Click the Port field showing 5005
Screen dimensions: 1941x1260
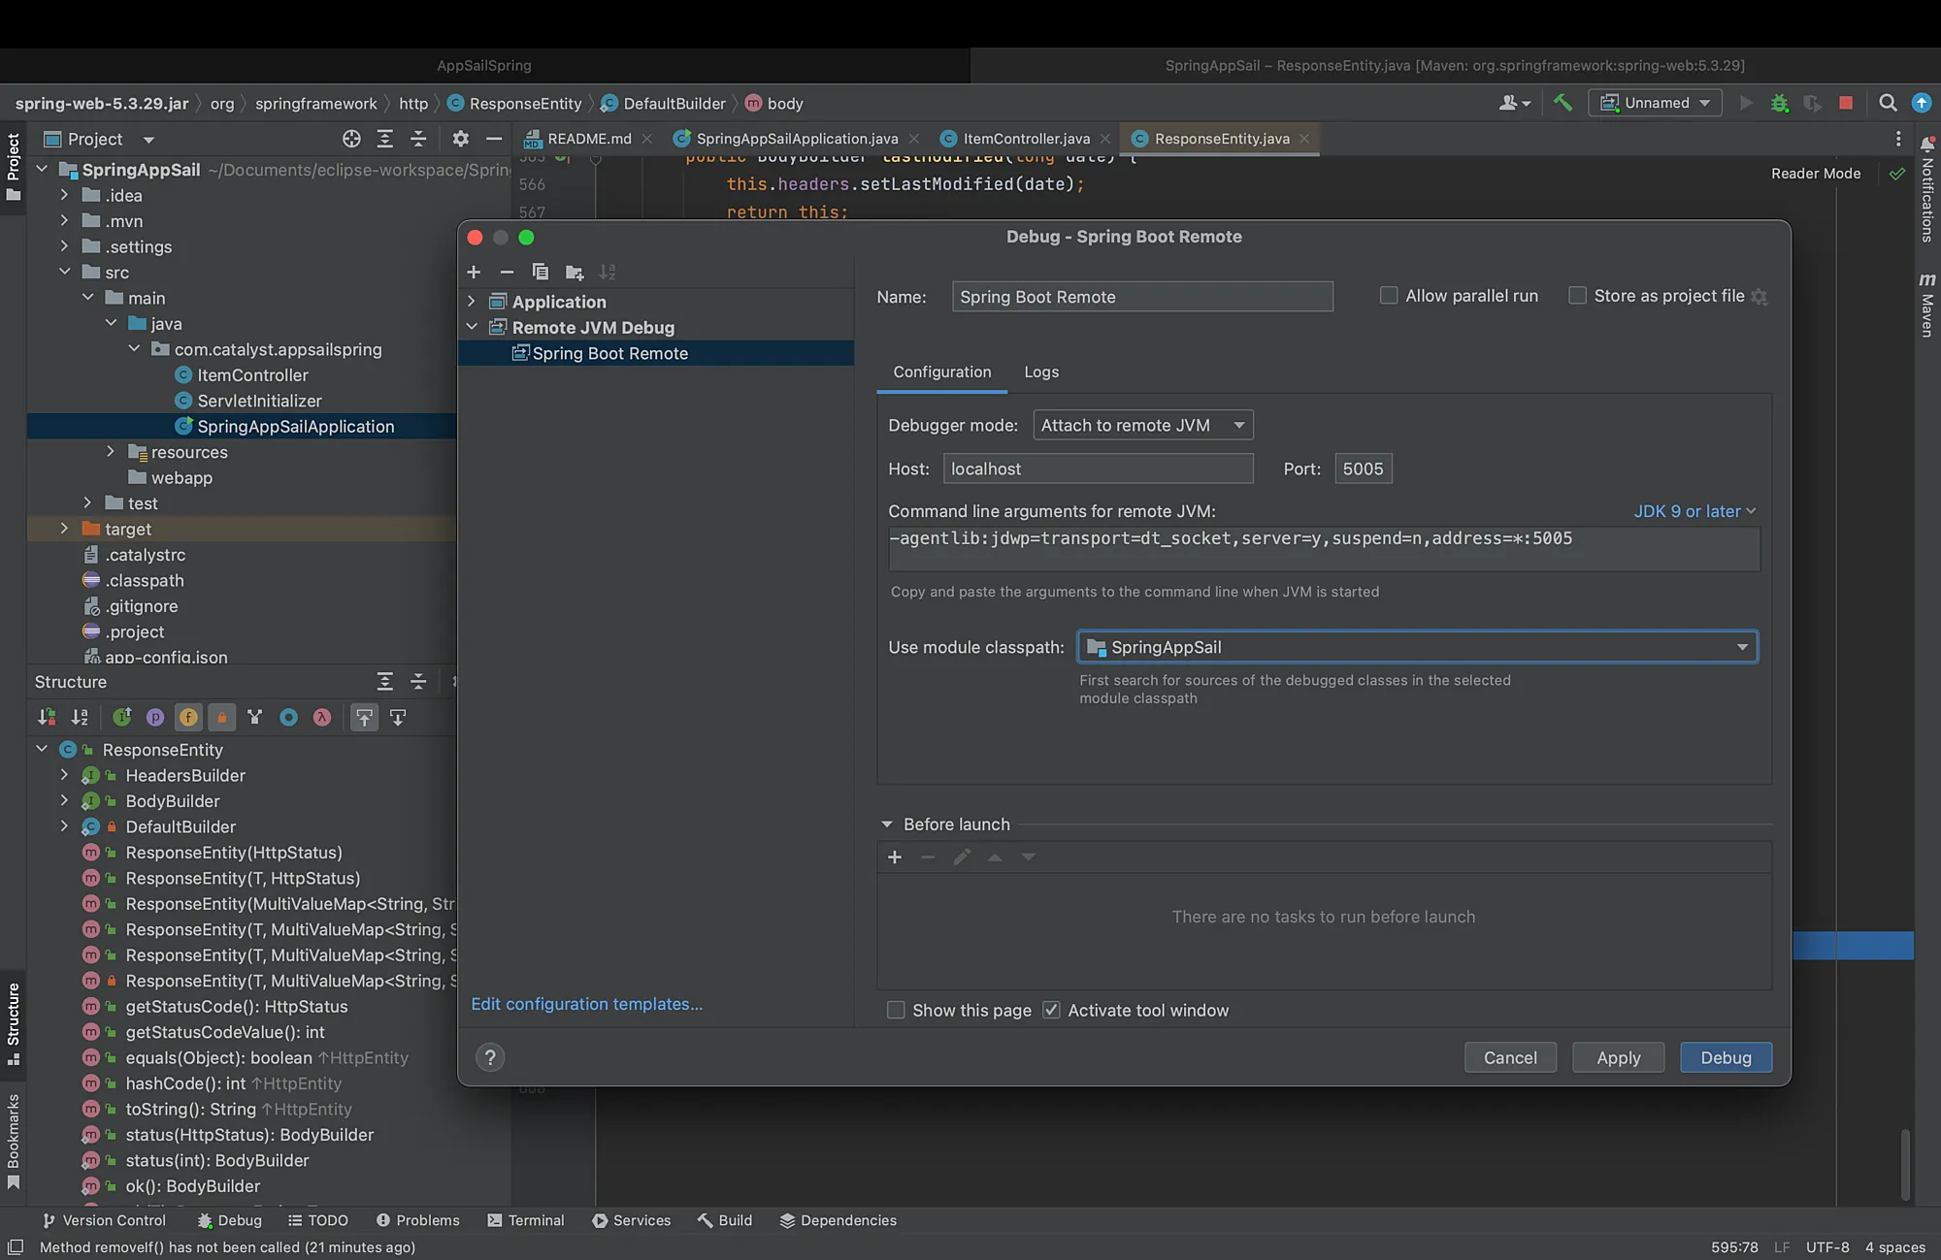[1364, 468]
